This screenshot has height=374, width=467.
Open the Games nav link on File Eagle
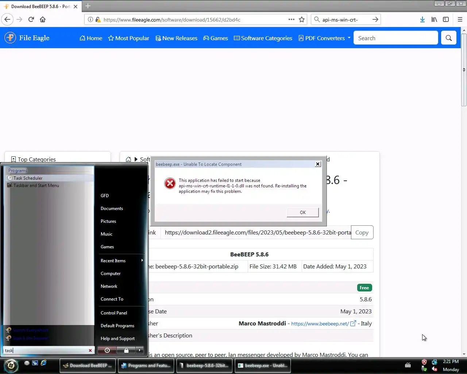pyautogui.click(x=216, y=38)
